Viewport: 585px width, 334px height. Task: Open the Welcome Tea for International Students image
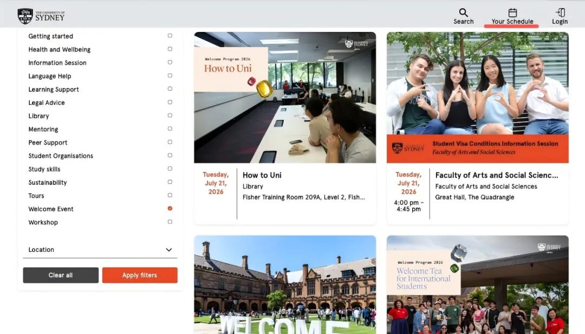pos(478,284)
